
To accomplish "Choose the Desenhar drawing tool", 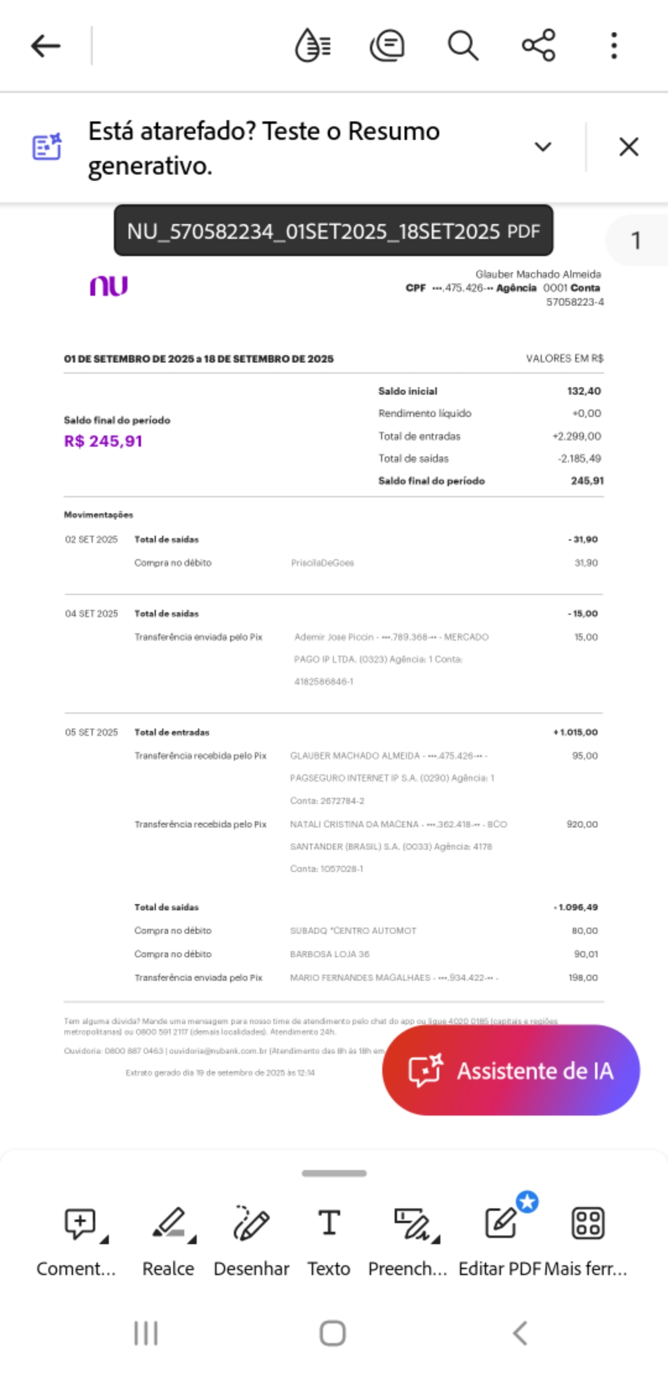I will (x=251, y=1223).
